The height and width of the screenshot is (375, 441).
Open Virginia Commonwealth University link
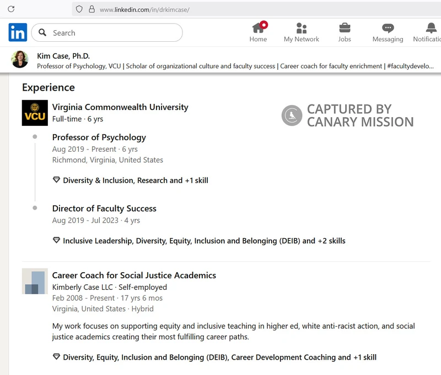(120, 107)
